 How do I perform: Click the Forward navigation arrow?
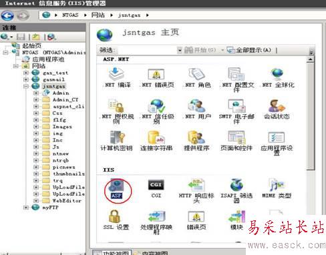click(23, 16)
